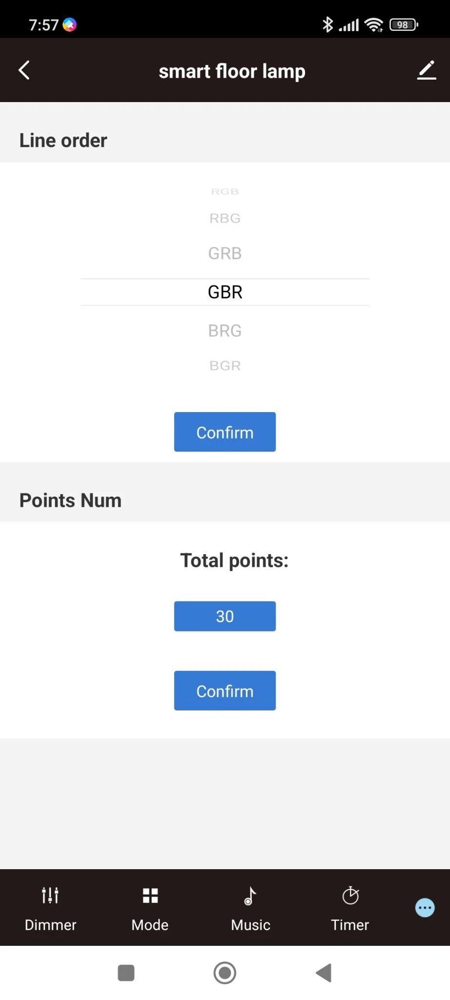Choose BGR line order option
This screenshot has width=450, height=1000.
coord(225,366)
